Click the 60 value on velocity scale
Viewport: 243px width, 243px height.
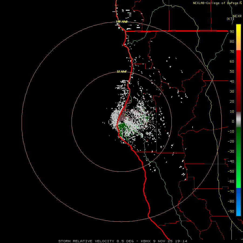[x=232, y=61]
